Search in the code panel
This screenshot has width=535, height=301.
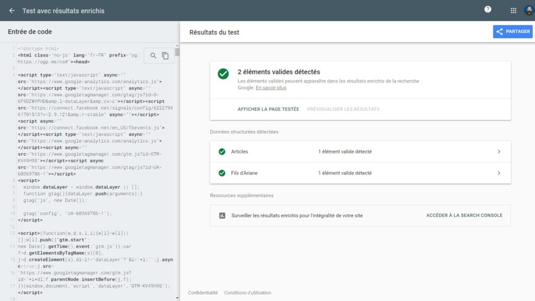pyautogui.click(x=153, y=55)
